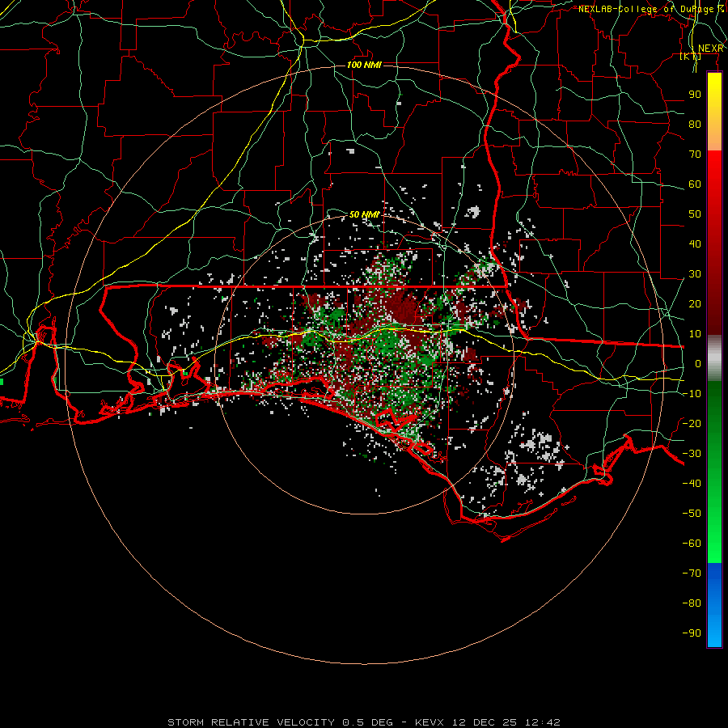
Task: Click the 10 value on the velocity scale
Action: pyautogui.click(x=695, y=334)
